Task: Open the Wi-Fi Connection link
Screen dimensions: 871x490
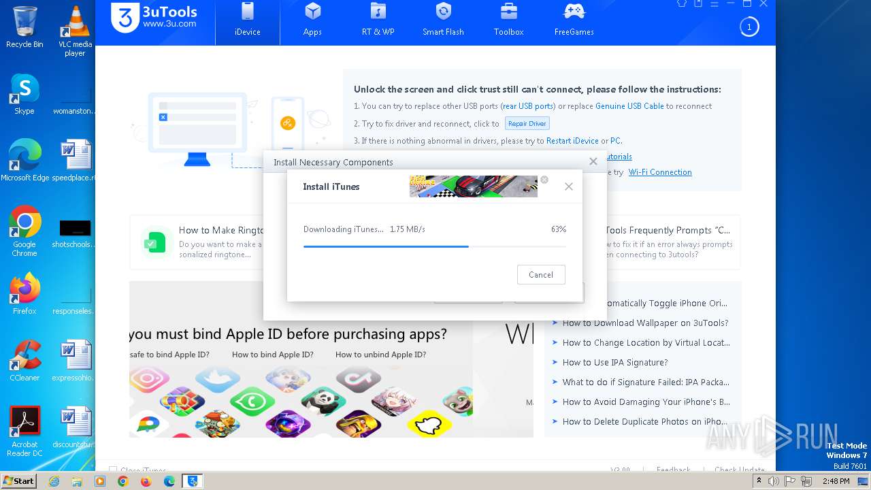Action: pos(660,172)
